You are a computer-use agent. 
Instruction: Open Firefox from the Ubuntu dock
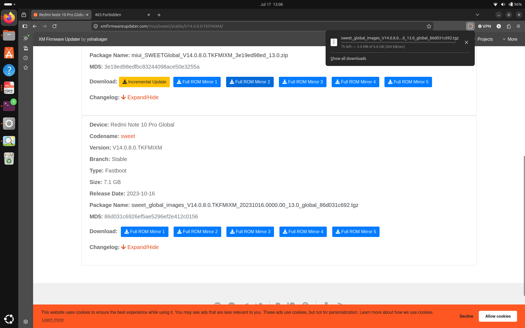tap(9, 18)
